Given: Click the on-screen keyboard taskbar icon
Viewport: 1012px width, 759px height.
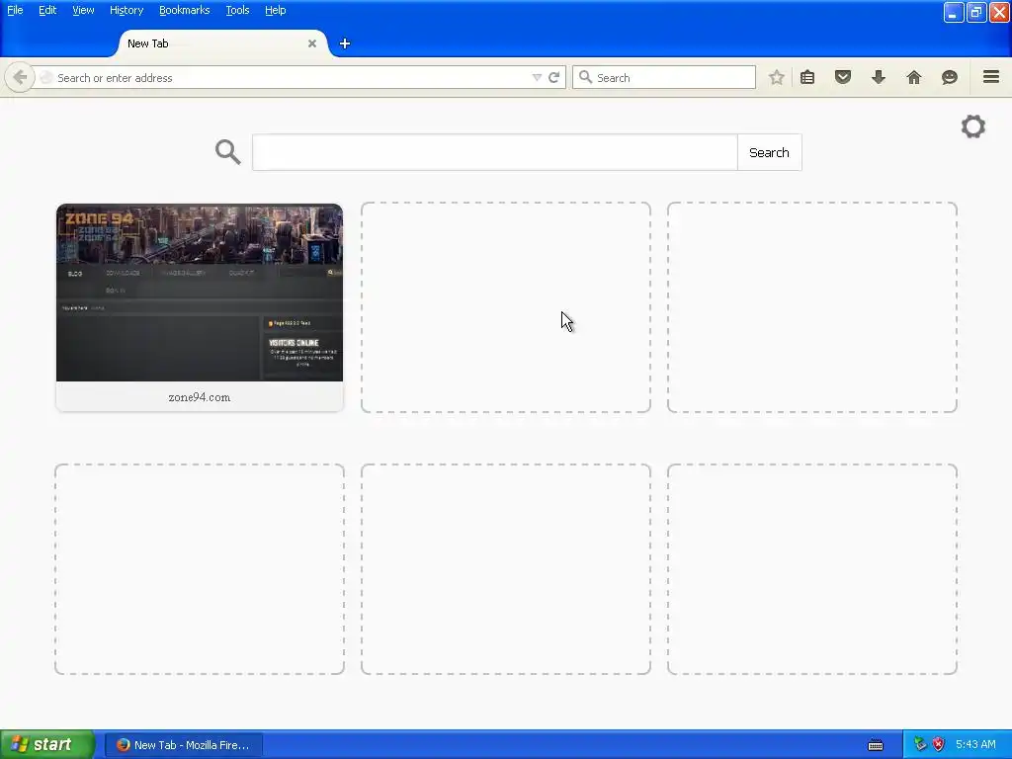Looking at the screenshot, I should coord(876,745).
